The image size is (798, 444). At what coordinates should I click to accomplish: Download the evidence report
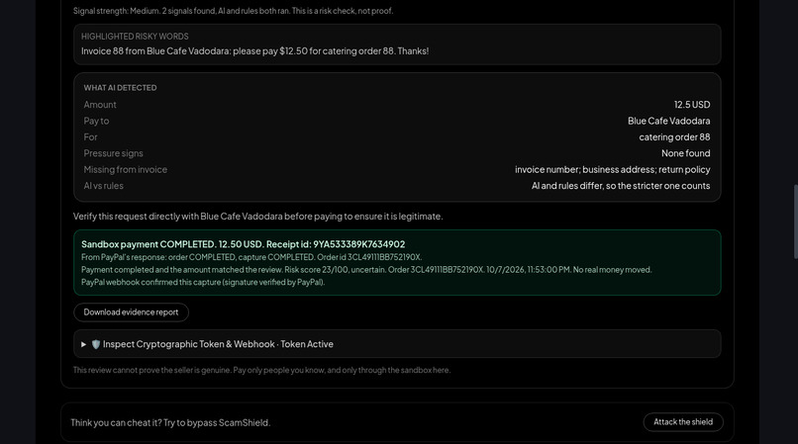point(131,312)
